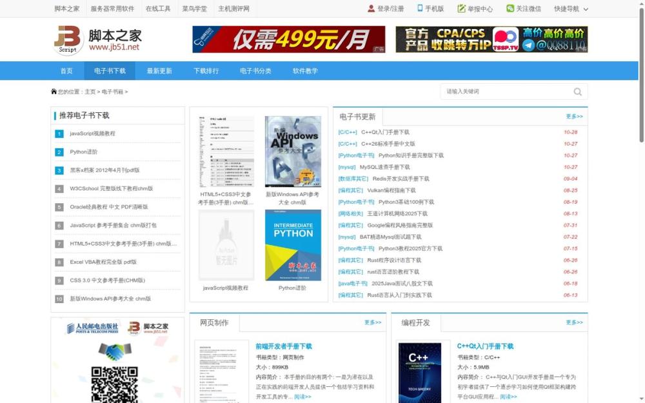Open the login/register person icon

click(370, 8)
